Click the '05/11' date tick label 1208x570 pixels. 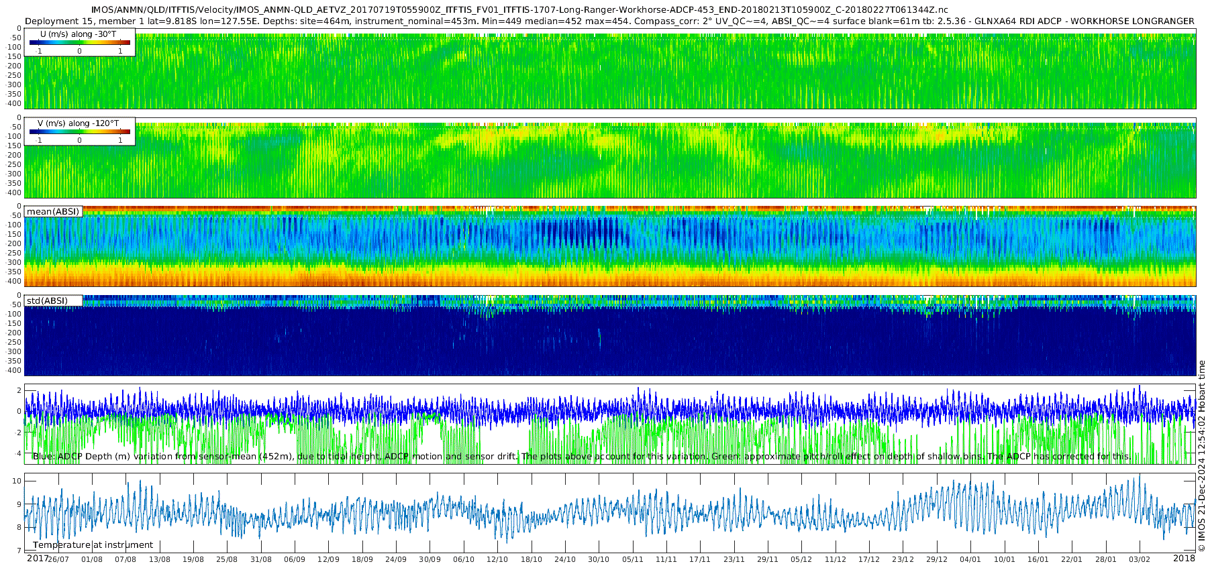pos(633,560)
